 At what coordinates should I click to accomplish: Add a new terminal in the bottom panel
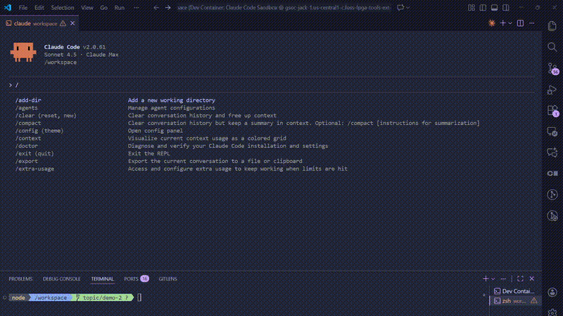coord(486,279)
